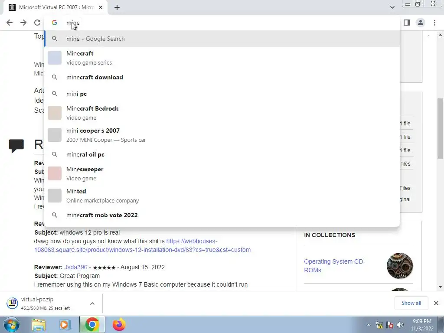444x333 pixels.
Task: Open the clock showing 9:09 PM
Action: tap(422, 325)
